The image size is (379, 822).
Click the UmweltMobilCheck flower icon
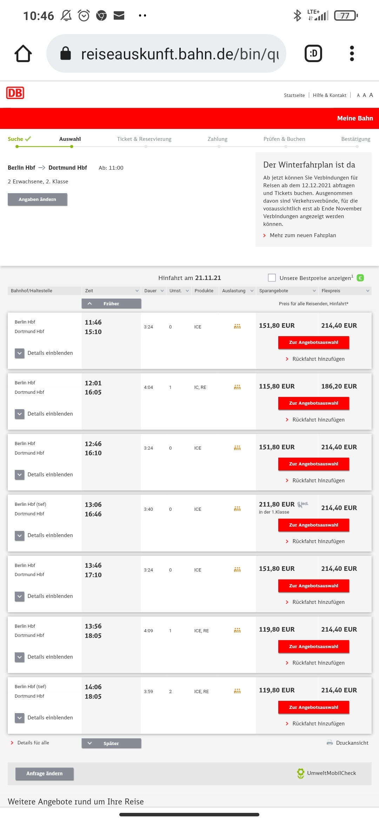pos(301,773)
